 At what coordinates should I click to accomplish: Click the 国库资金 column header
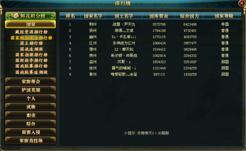[159, 16]
